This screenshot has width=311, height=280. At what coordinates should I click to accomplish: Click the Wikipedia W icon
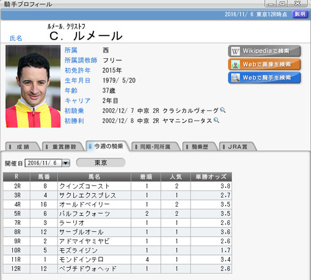pos(235,52)
